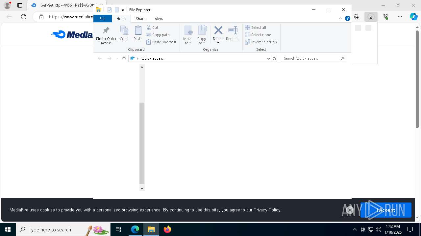421x236 pixels.
Task: Click the Edge Collections icon
Action: click(x=357, y=17)
